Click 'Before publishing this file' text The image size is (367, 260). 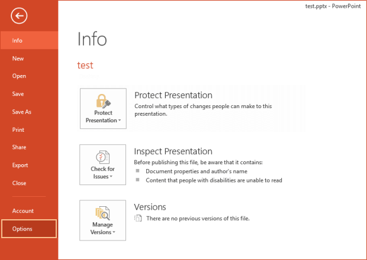point(198,162)
